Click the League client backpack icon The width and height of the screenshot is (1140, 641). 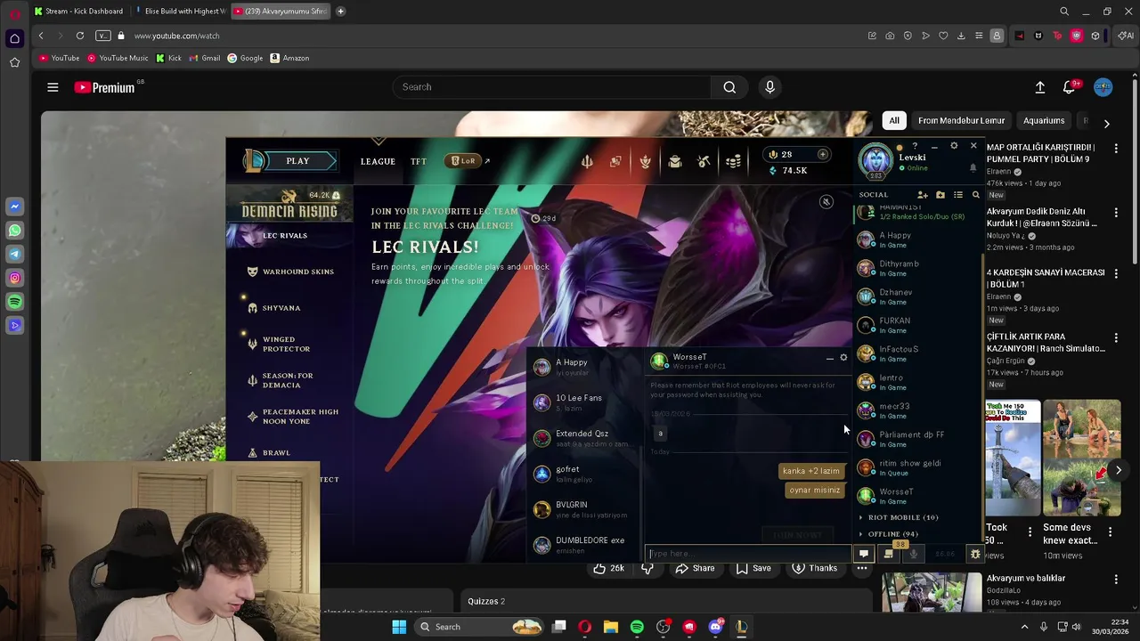tap(674, 161)
